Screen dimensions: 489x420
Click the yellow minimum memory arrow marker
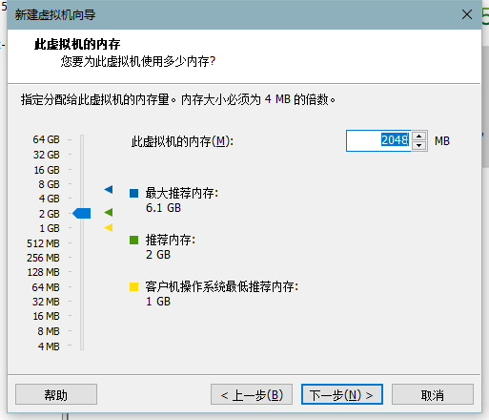109,227
